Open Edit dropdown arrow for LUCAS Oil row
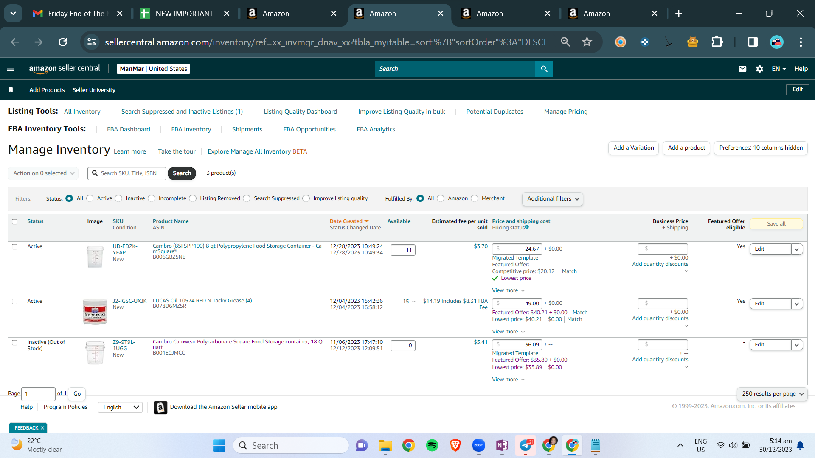 797,304
